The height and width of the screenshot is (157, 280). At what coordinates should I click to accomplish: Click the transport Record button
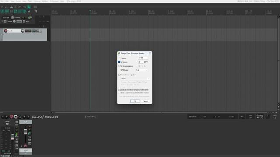[x=11, y=117]
